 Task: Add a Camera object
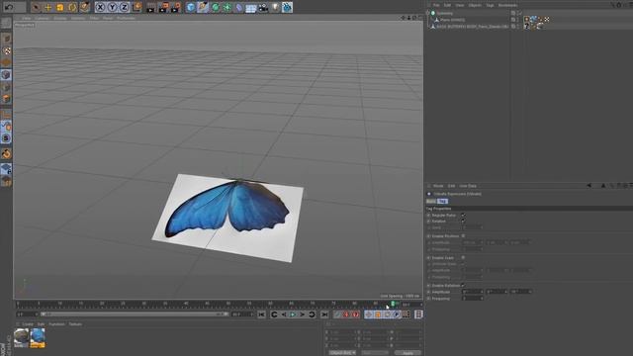click(x=263, y=7)
